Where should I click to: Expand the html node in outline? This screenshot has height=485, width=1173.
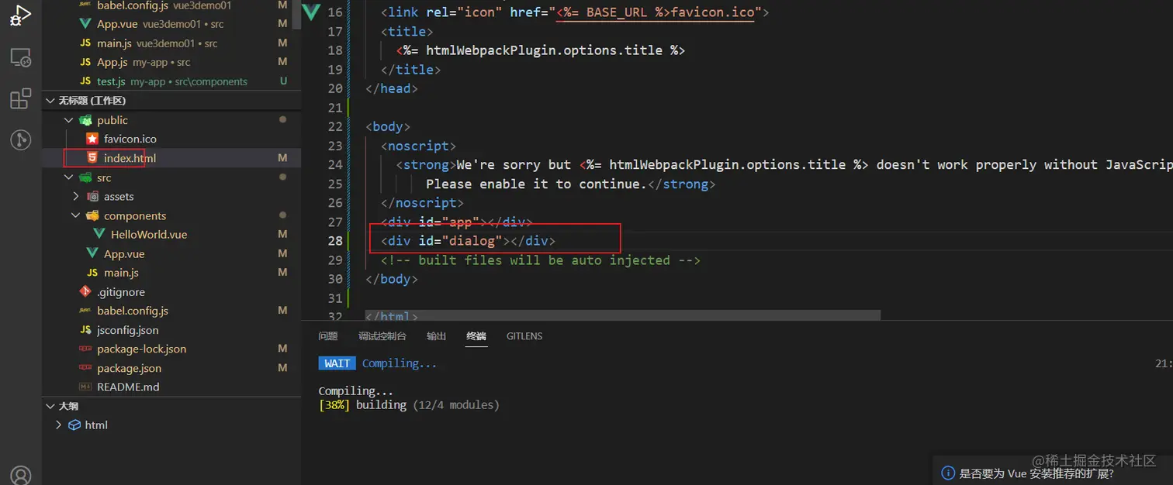58,425
